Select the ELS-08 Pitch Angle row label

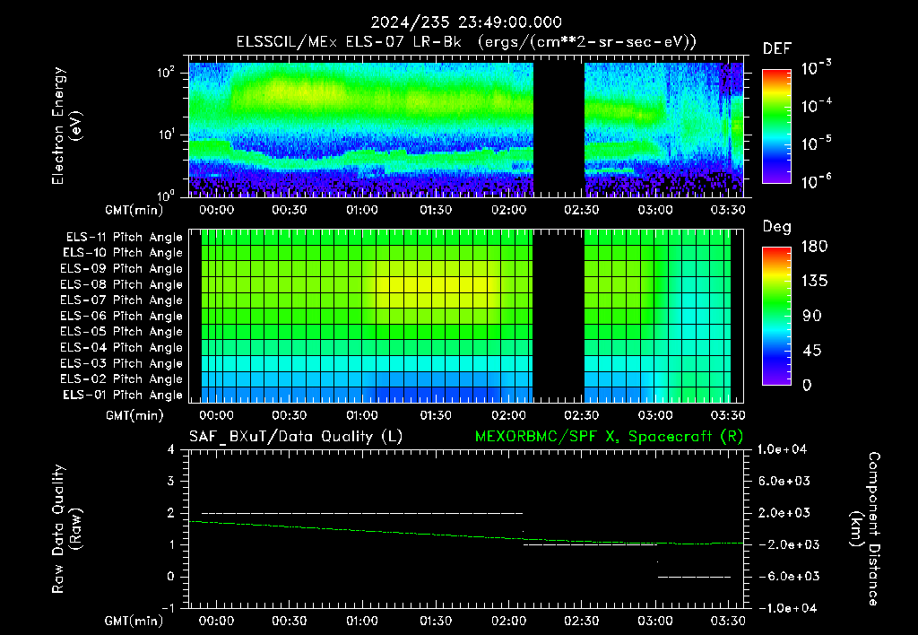[122, 284]
